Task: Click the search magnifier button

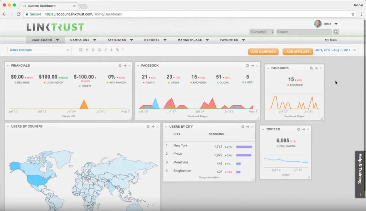Action: click(336, 32)
